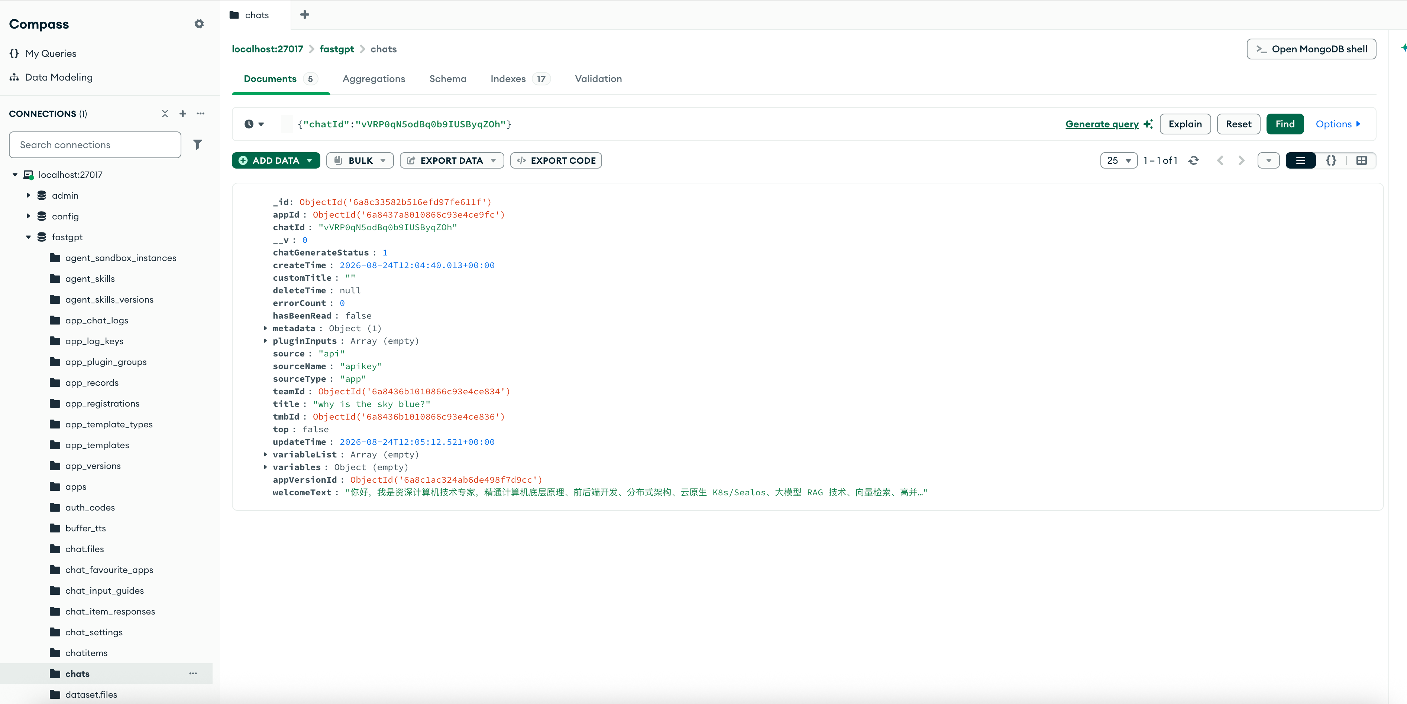Click folder icon for apps collection

(x=55, y=487)
